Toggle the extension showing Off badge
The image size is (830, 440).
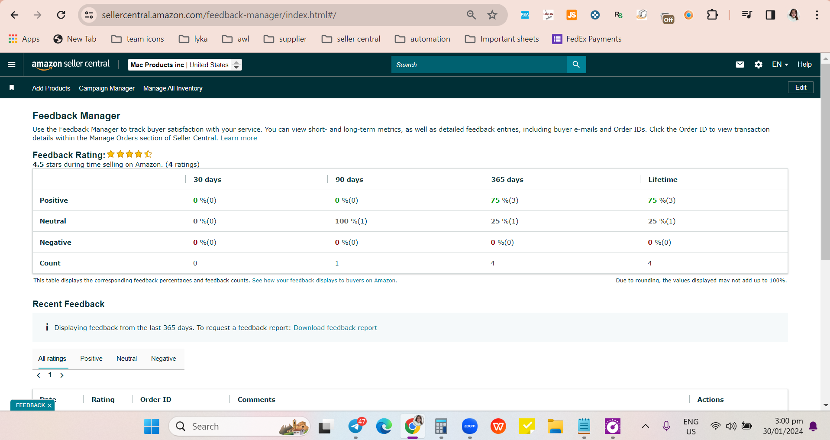(667, 17)
